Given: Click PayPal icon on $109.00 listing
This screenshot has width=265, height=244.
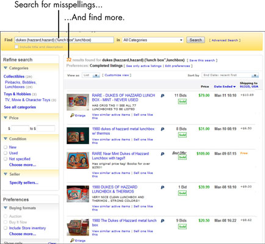Looking at the screenshot, I should point(162,154).
